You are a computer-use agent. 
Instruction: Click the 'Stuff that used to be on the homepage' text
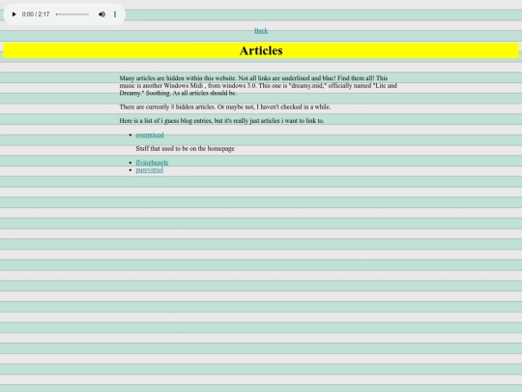click(185, 149)
